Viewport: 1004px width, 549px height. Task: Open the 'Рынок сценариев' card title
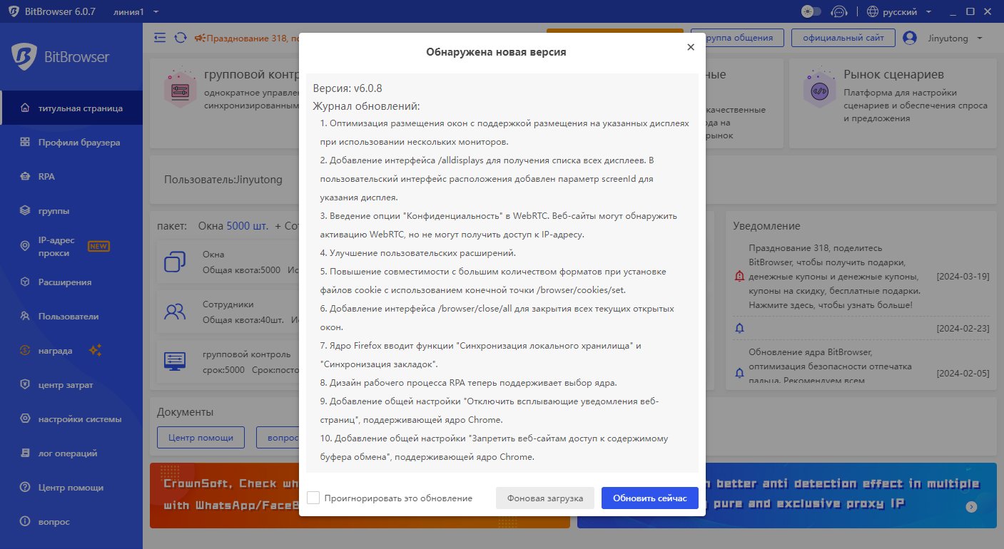[x=893, y=74]
